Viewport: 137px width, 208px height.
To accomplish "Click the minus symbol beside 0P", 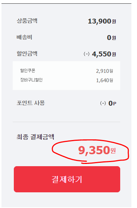I will pos(103,103).
